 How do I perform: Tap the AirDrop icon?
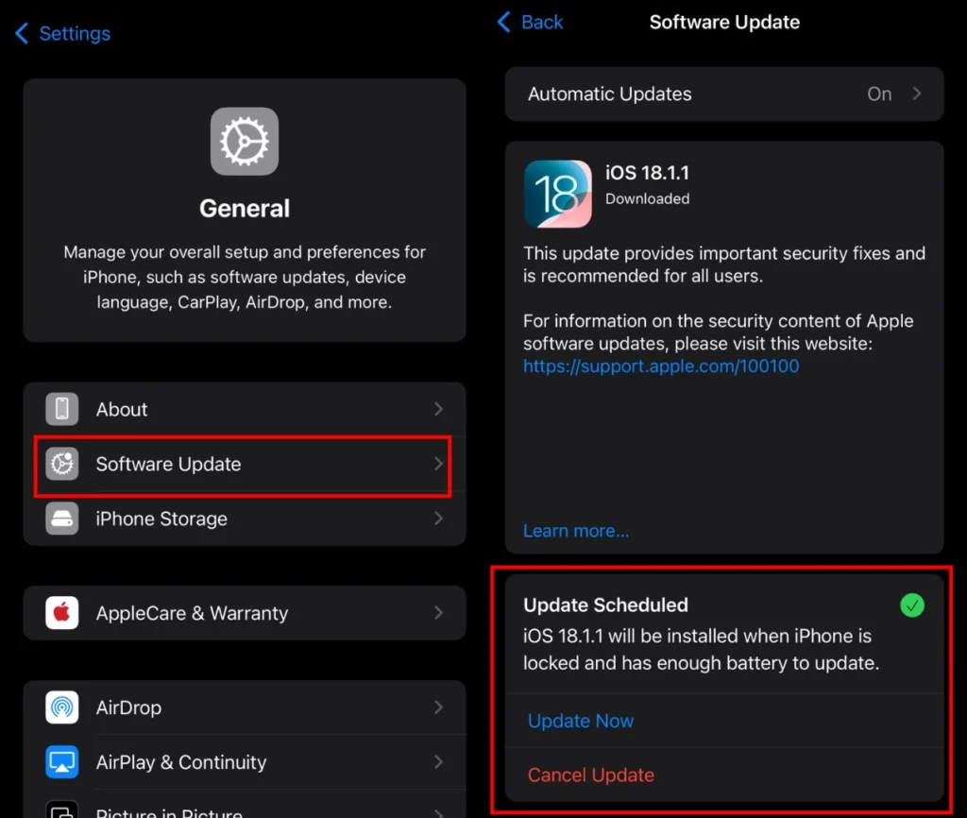point(62,707)
